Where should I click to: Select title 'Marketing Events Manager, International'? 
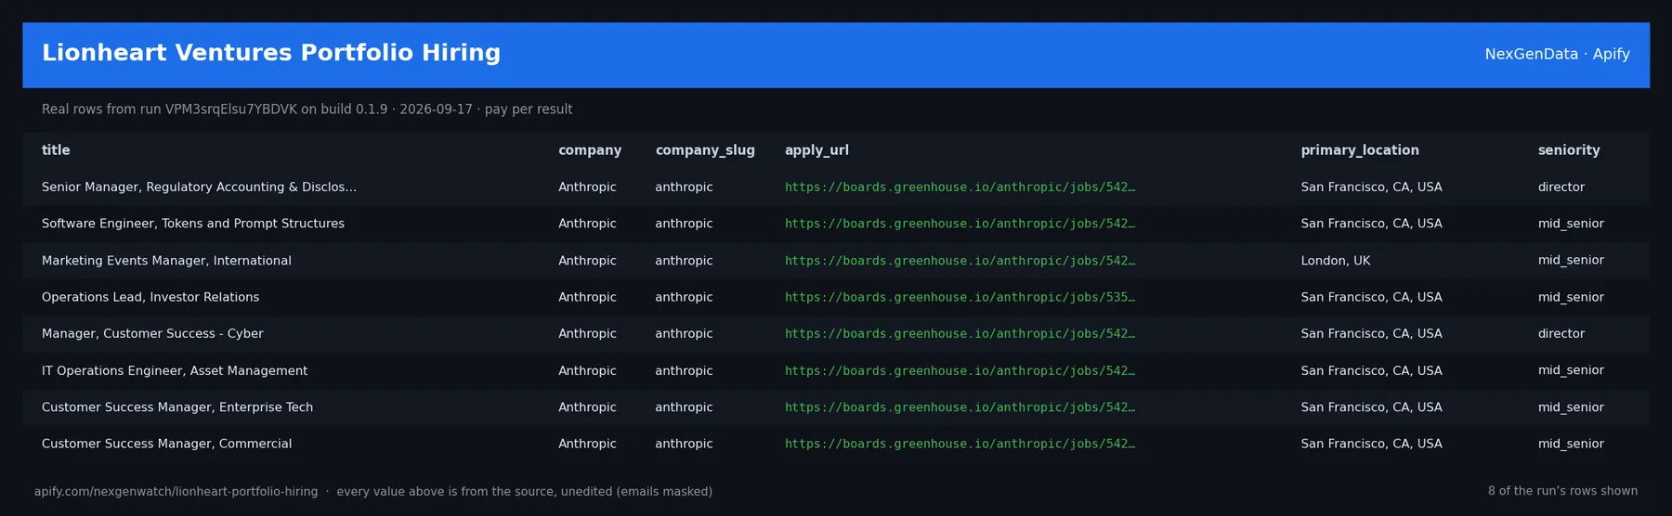pos(166,261)
